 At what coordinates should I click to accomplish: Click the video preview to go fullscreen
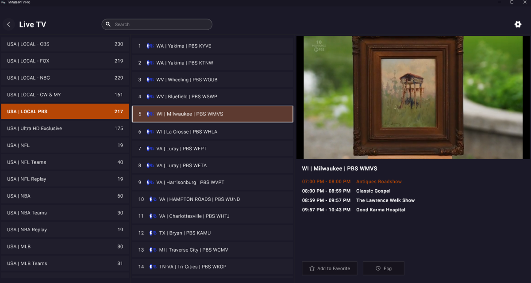tap(413, 97)
